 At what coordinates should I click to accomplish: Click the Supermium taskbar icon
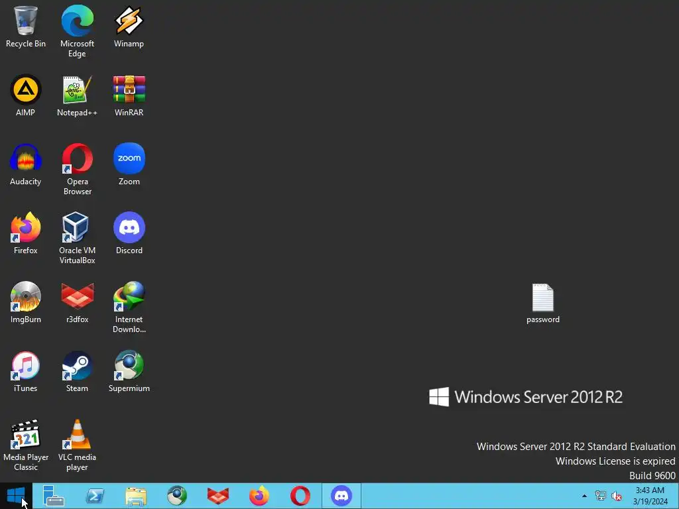[177, 496]
